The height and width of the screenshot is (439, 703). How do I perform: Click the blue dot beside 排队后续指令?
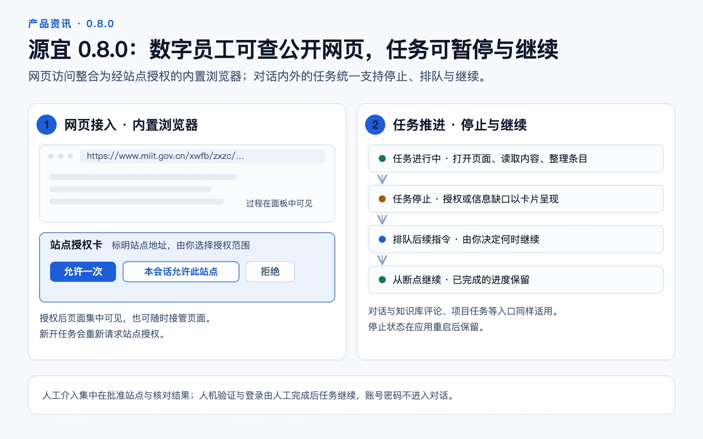(382, 239)
